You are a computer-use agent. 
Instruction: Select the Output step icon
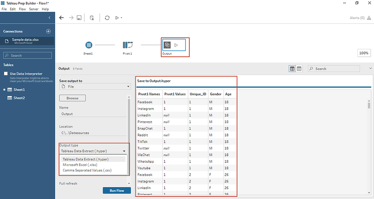click(x=167, y=45)
